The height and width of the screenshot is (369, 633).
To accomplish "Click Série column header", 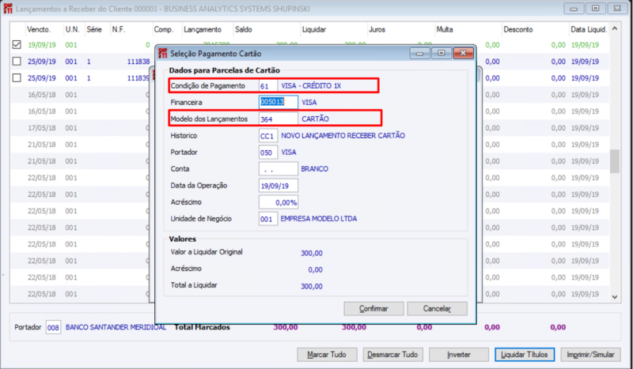I will click(x=94, y=29).
